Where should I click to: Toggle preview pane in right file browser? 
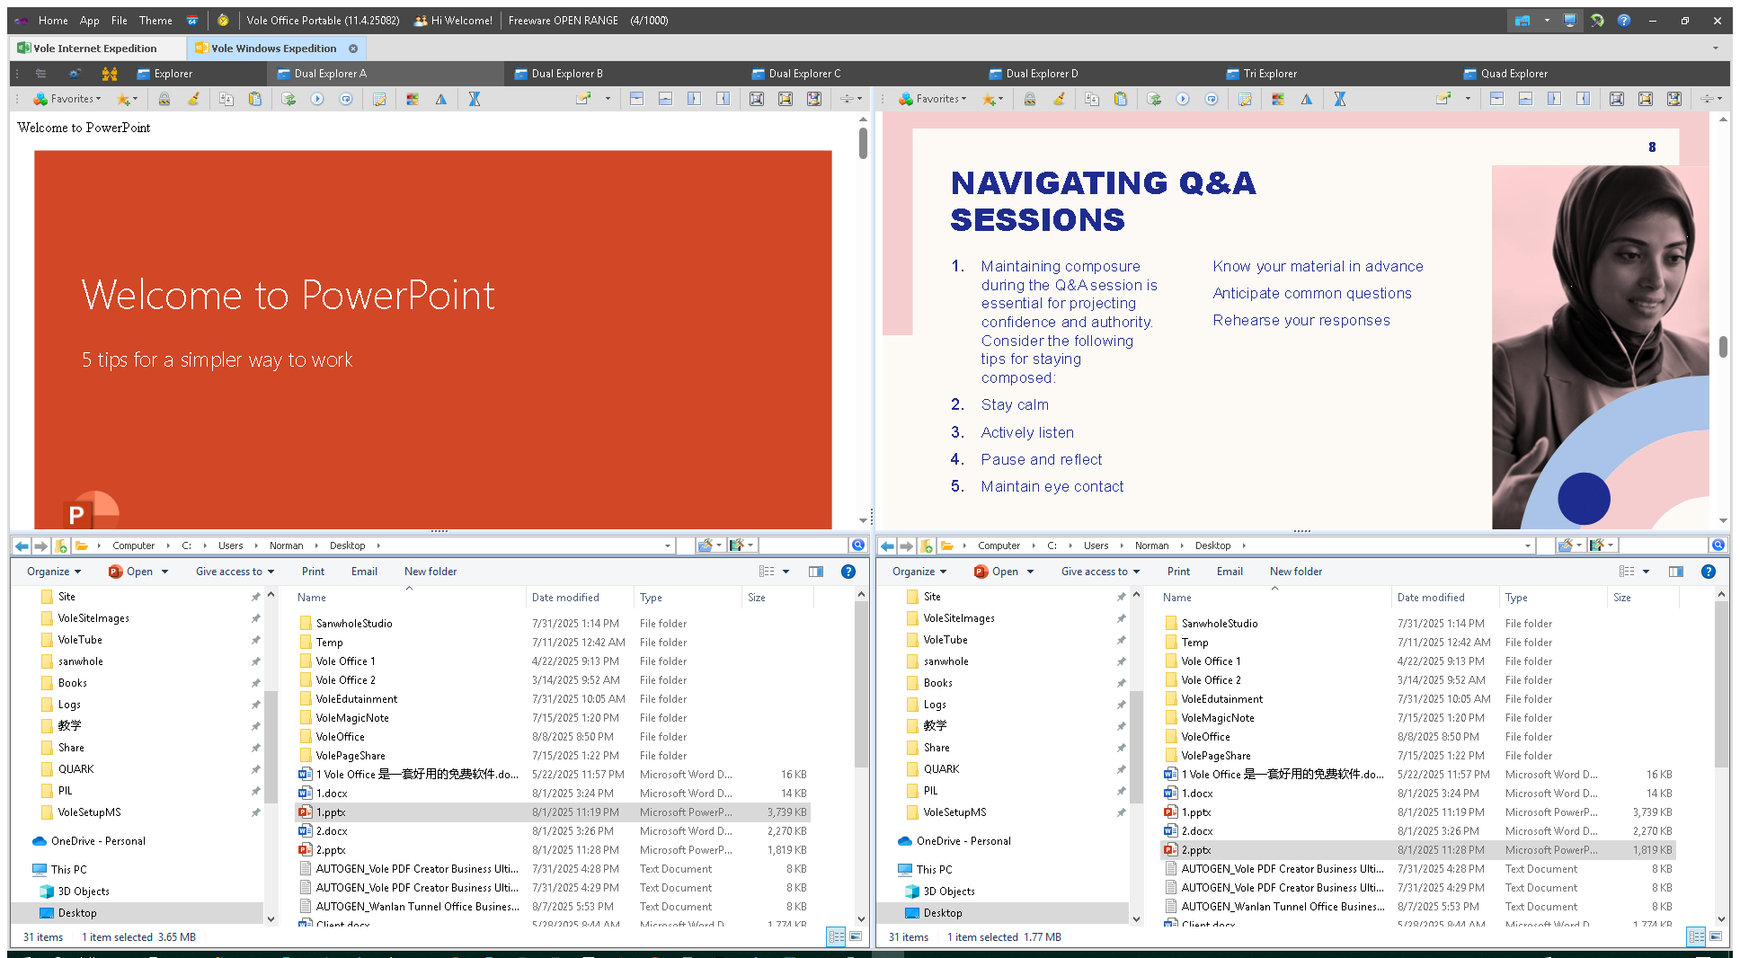[x=1676, y=572]
